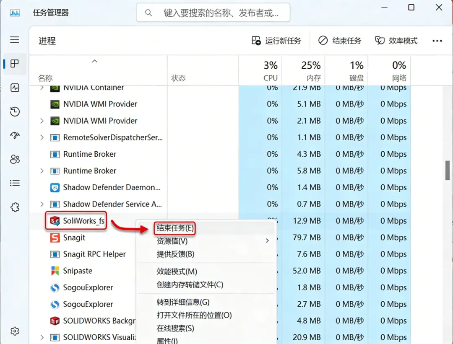Click the Shadow Defender Daemon icon
The height and width of the screenshot is (344, 453).
55,188
